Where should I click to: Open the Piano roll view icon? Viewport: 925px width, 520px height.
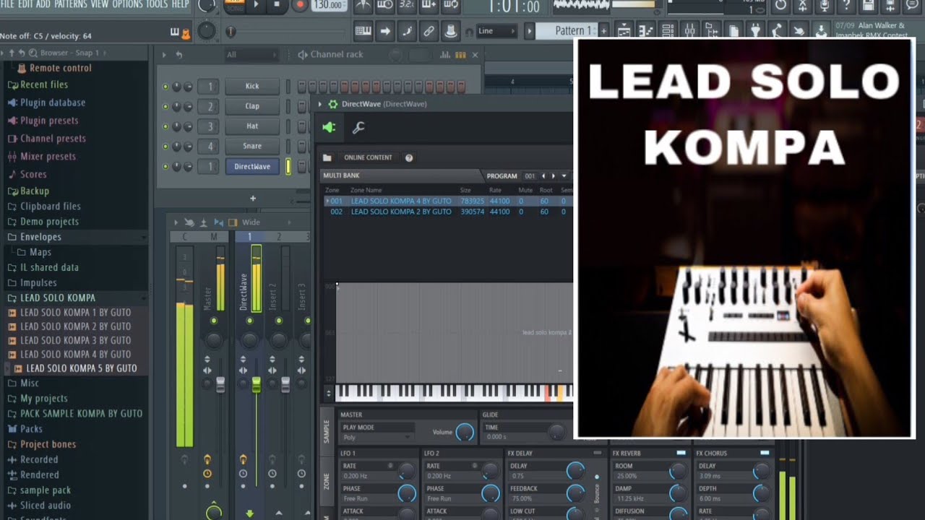tap(646, 31)
